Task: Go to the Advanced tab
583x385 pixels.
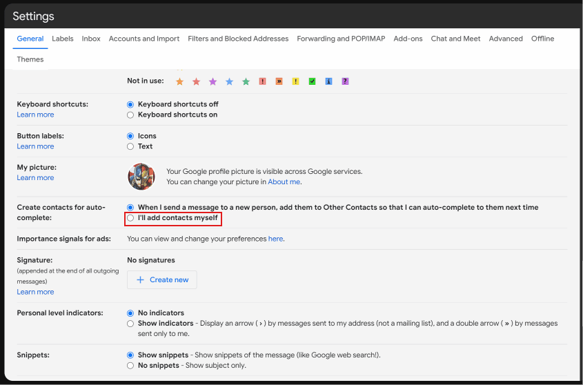Action: click(x=506, y=39)
